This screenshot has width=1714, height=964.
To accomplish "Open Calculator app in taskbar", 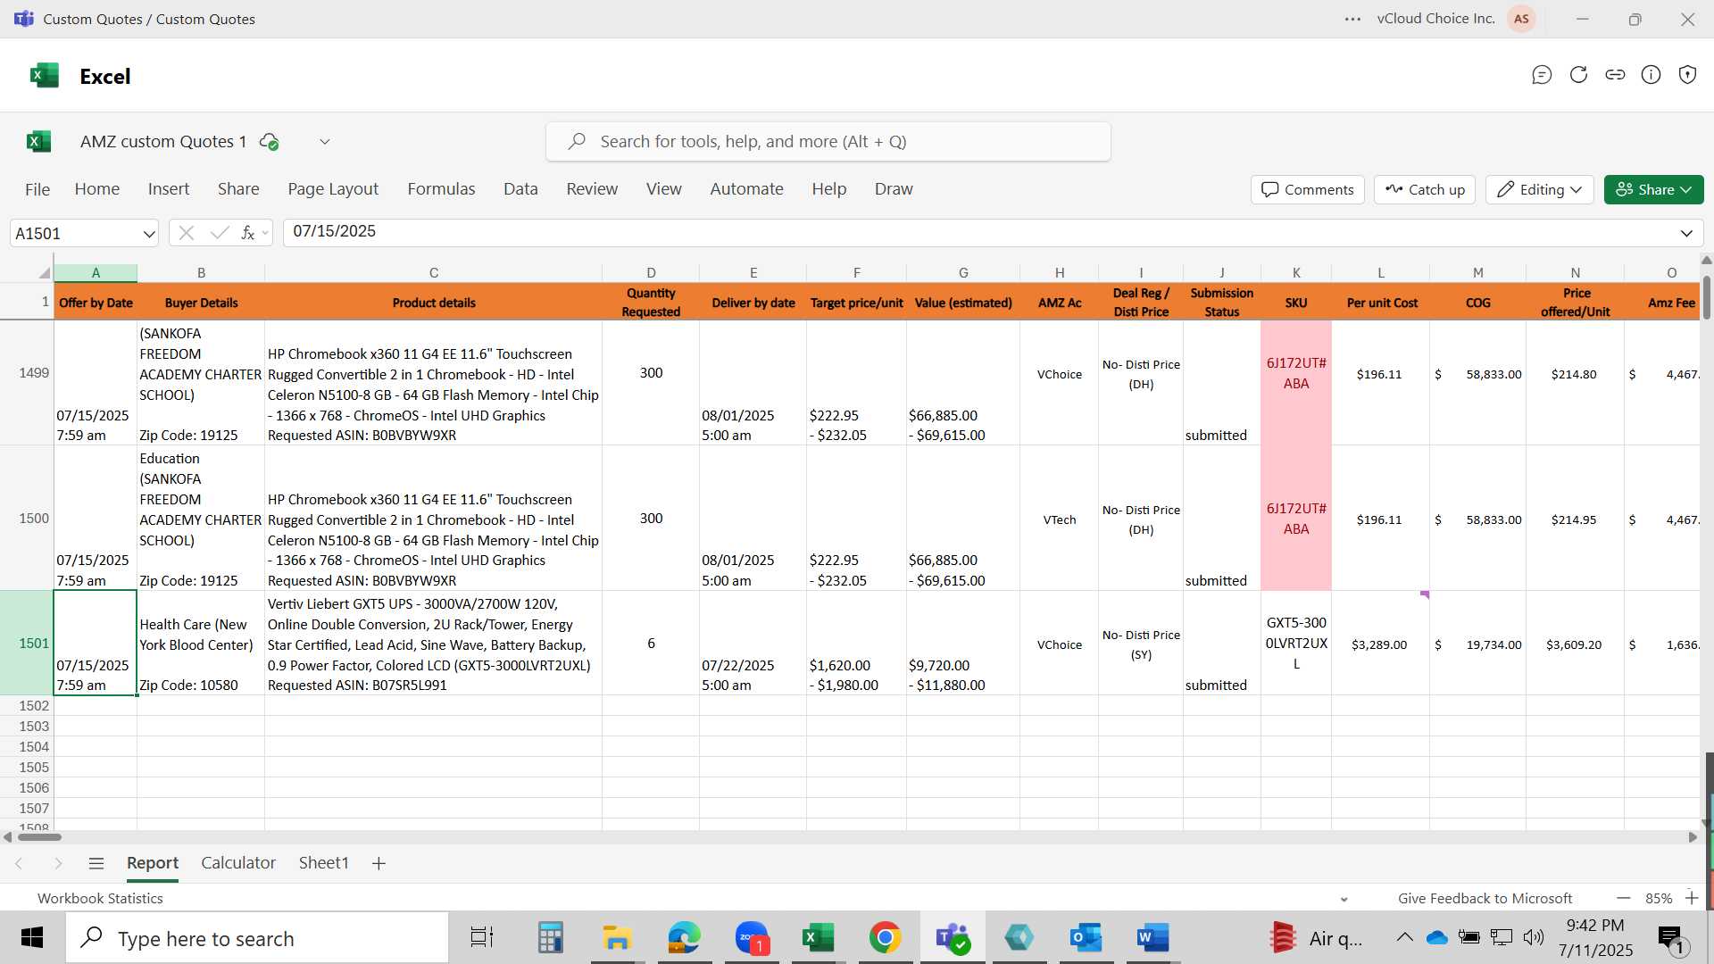I will (x=550, y=937).
